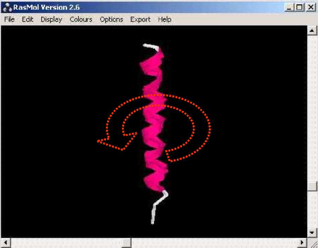Open the Display menu
Viewport: 318px width, 248px height.
51,20
